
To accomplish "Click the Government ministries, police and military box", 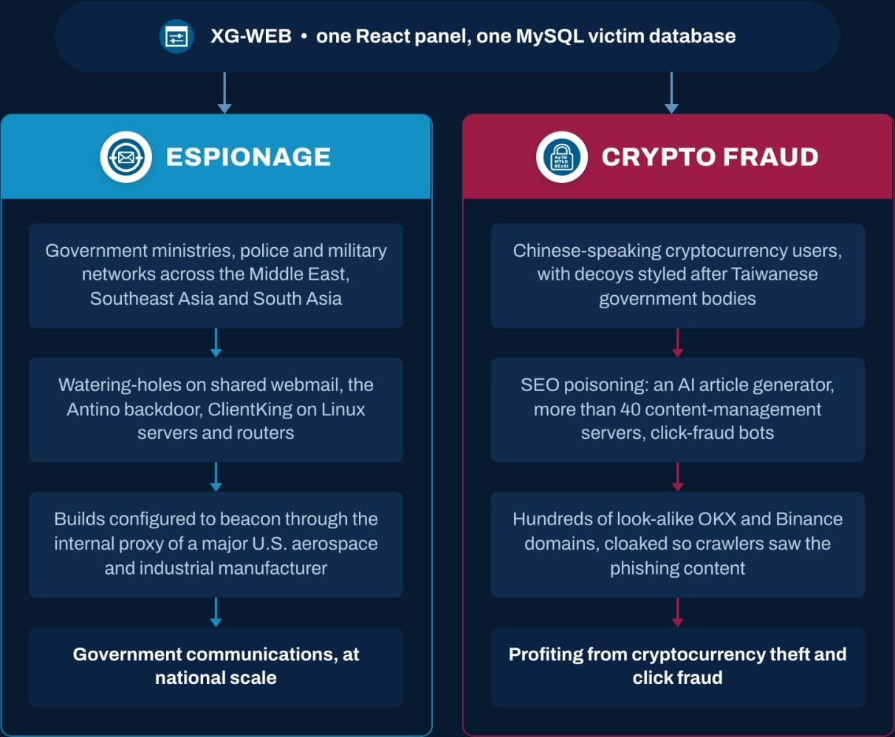I will coord(216,276).
